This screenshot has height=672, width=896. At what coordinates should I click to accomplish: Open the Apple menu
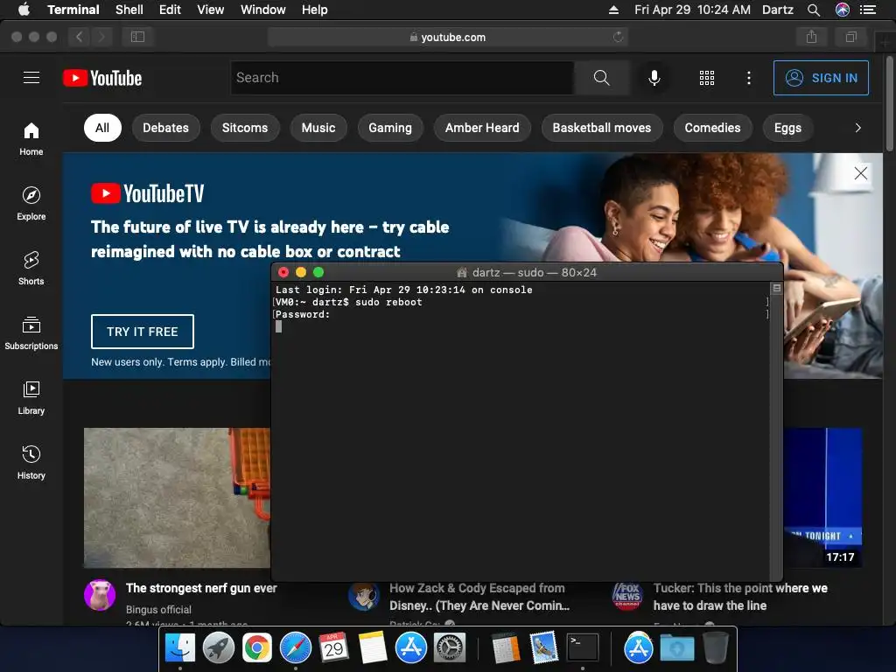[x=24, y=10]
